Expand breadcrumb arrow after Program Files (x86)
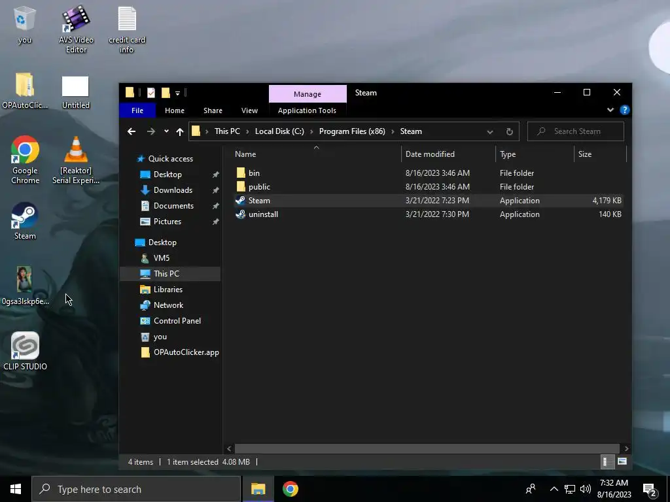The width and height of the screenshot is (670, 502). coord(393,131)
